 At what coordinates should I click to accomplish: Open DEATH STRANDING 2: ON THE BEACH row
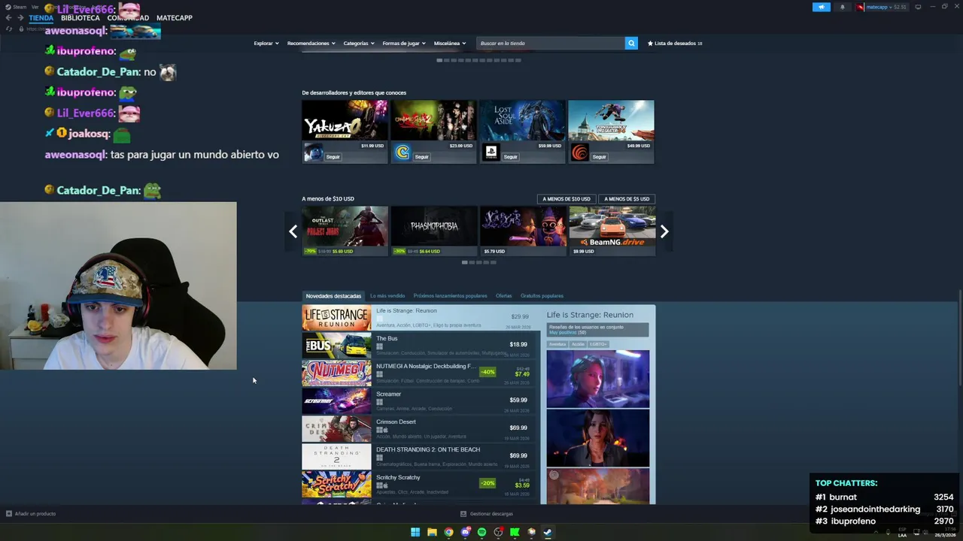tap(421, 457)
